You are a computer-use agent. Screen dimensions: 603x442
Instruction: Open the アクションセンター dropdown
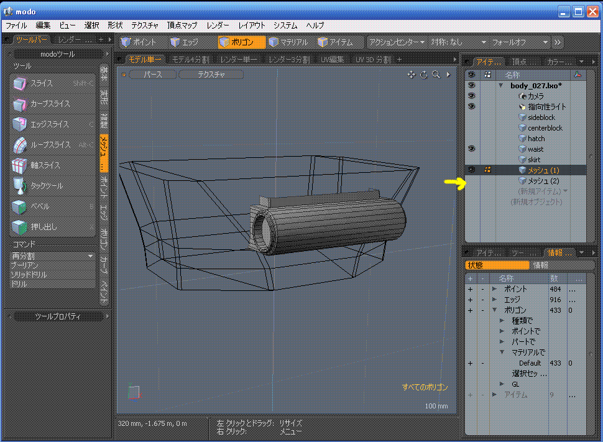click(x=397, y=42)
